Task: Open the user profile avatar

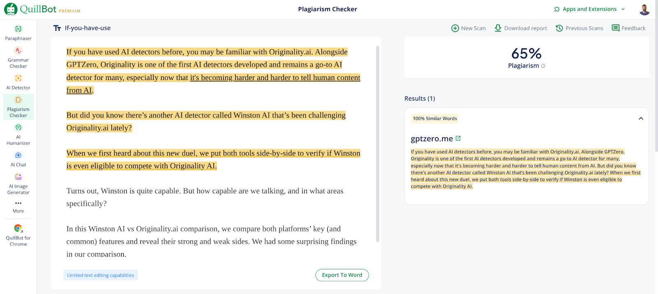Action: [x=644, y=9]
